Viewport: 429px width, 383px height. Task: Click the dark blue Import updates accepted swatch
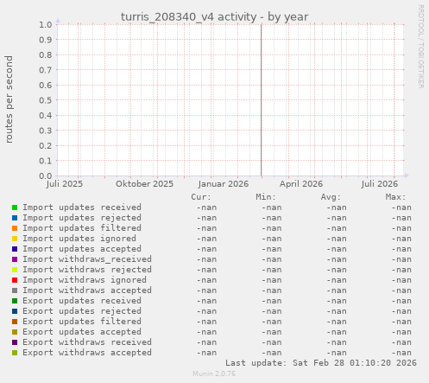15,249
